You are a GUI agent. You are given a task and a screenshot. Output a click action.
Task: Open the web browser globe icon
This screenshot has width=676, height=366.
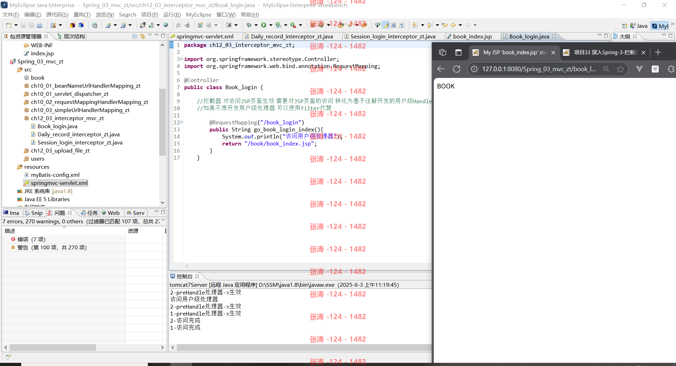click(166, 25)
